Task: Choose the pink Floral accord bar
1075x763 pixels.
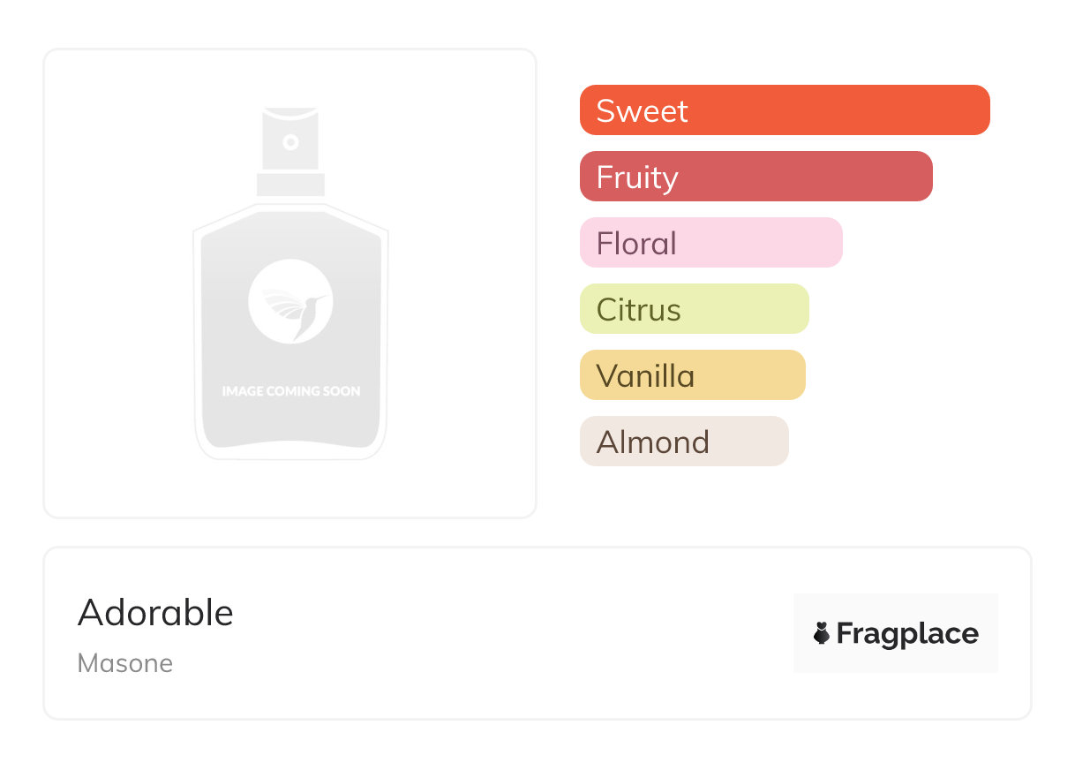Action: click(710, 243)
